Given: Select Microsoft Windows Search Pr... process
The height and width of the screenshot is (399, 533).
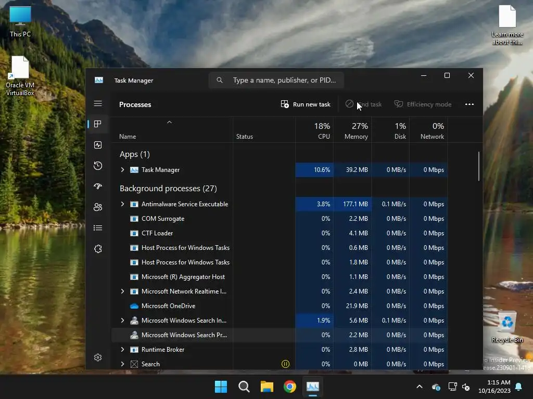Looking at the screenshot, I should coord(279,335).
